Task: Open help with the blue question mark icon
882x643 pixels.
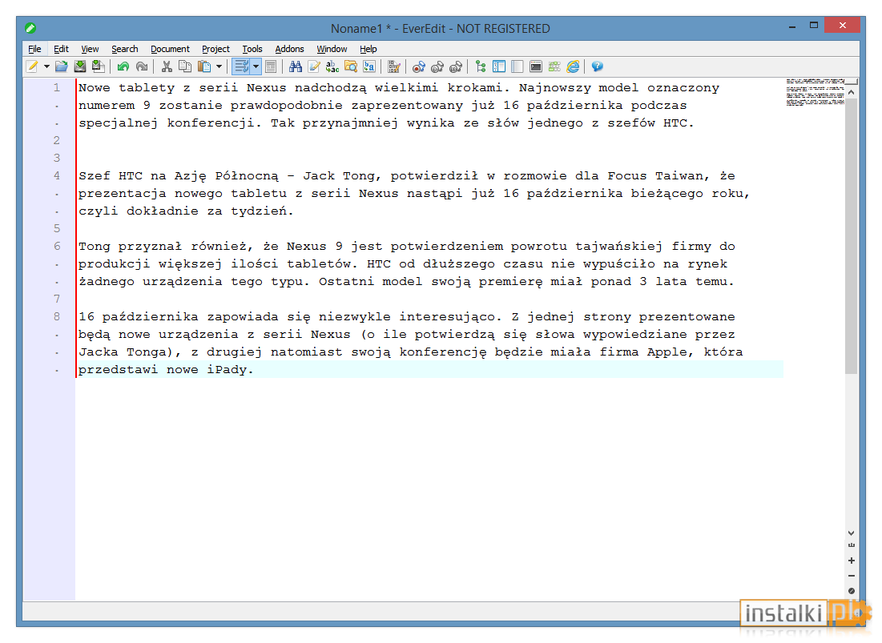Action: pos(598,67)
